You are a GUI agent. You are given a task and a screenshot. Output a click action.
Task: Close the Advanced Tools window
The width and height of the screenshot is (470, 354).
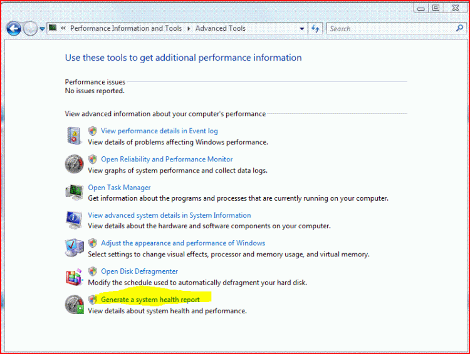pos(456,8)
